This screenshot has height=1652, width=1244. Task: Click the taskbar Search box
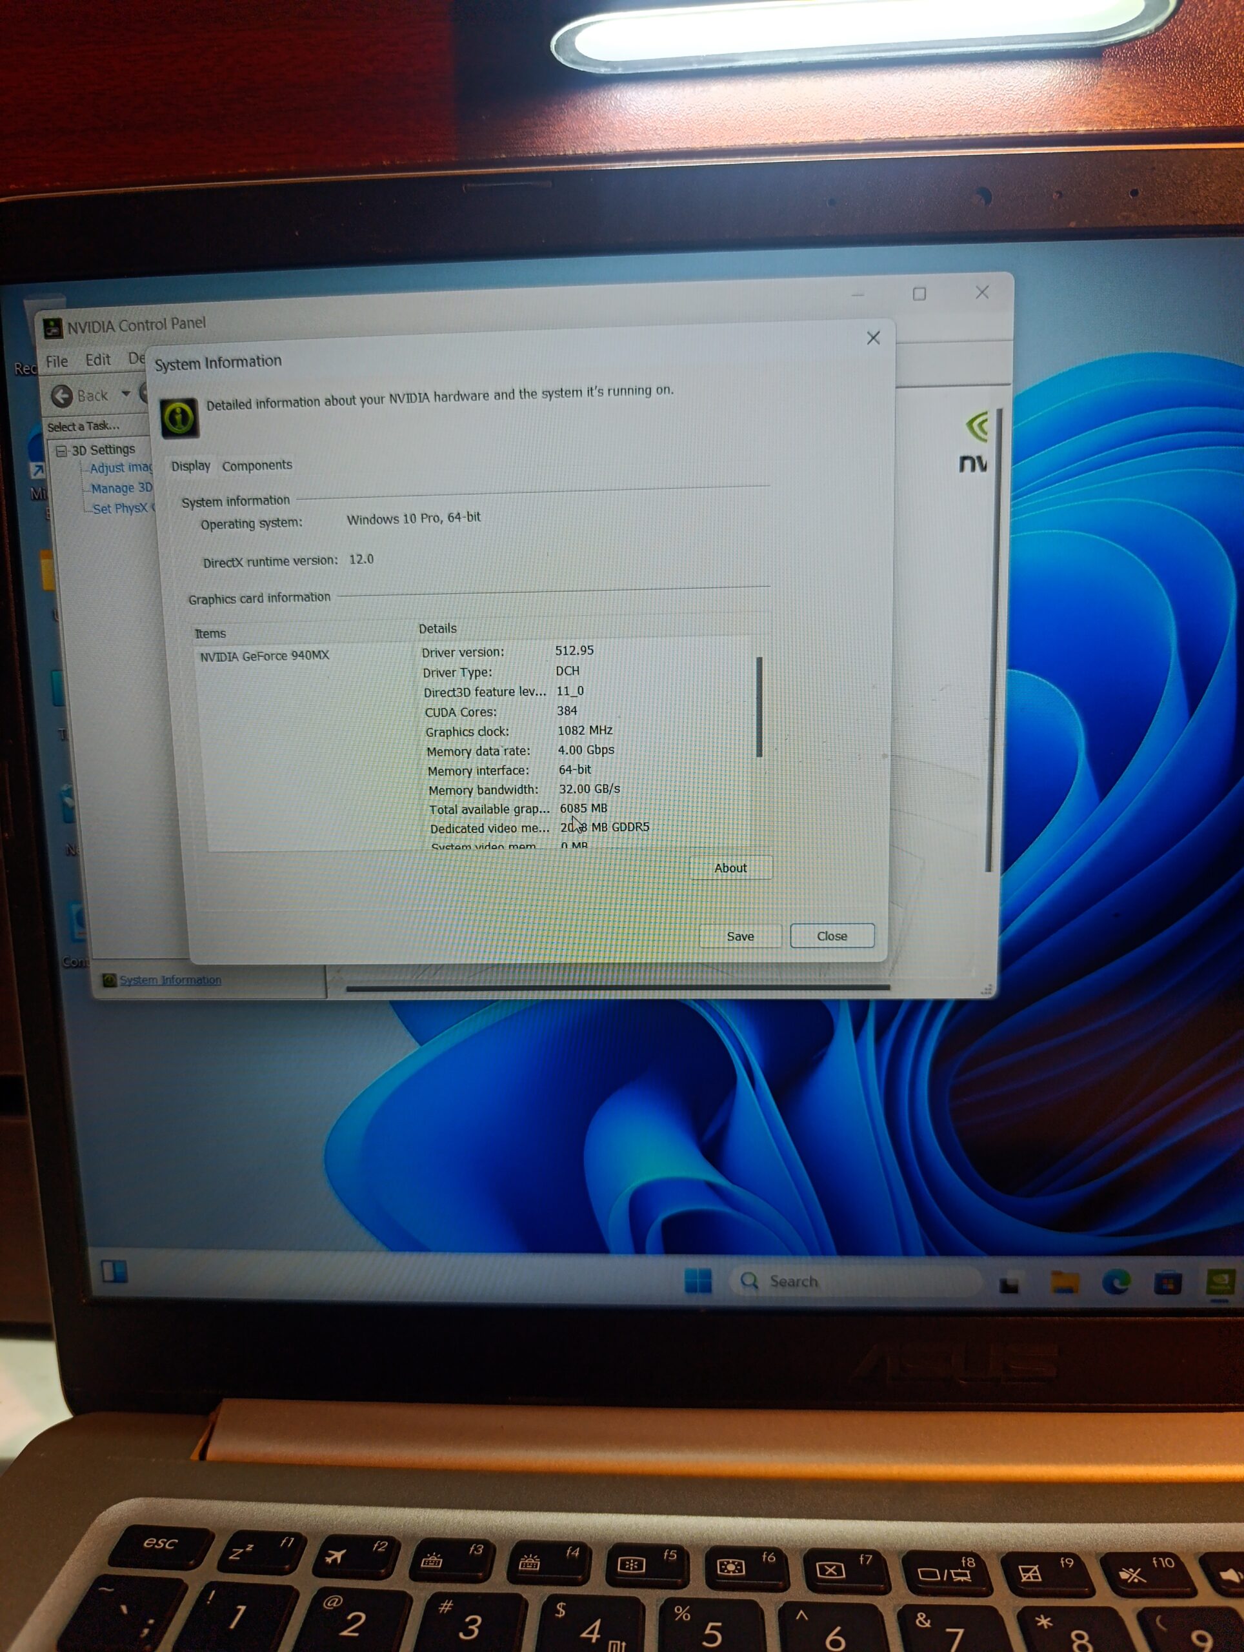click(855, 1282)
